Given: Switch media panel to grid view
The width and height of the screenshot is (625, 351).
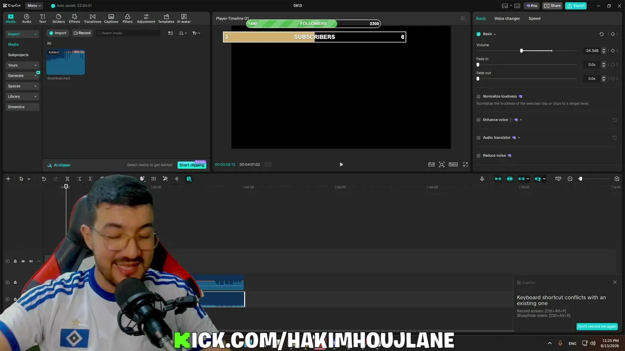Looking at the screenshot, I should (170, 33).
